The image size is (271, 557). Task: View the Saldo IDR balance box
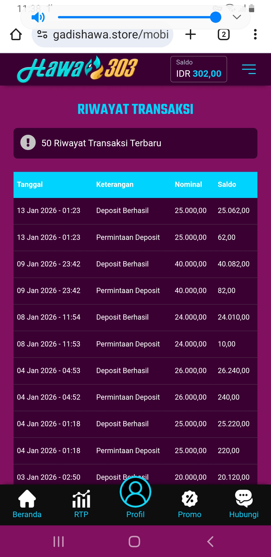click(x=198, y=69)
